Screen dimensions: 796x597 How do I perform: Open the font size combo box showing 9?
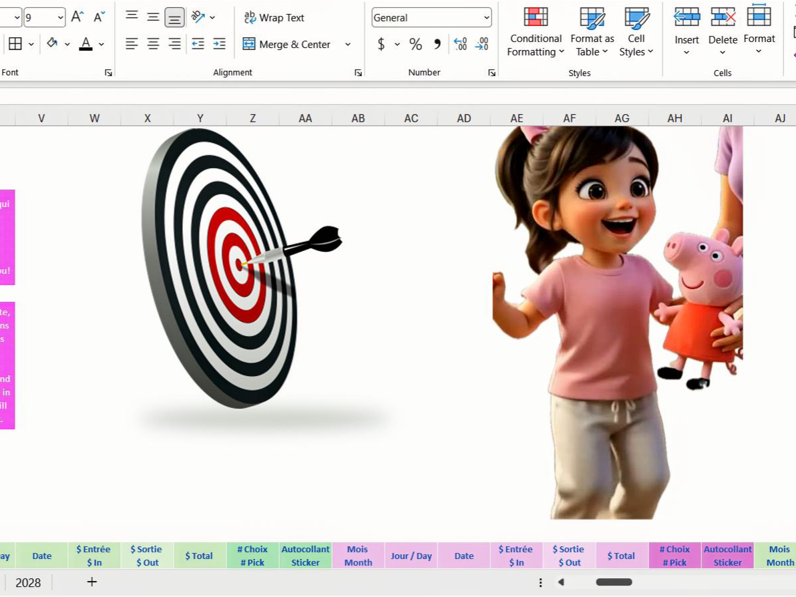(45, 18)
